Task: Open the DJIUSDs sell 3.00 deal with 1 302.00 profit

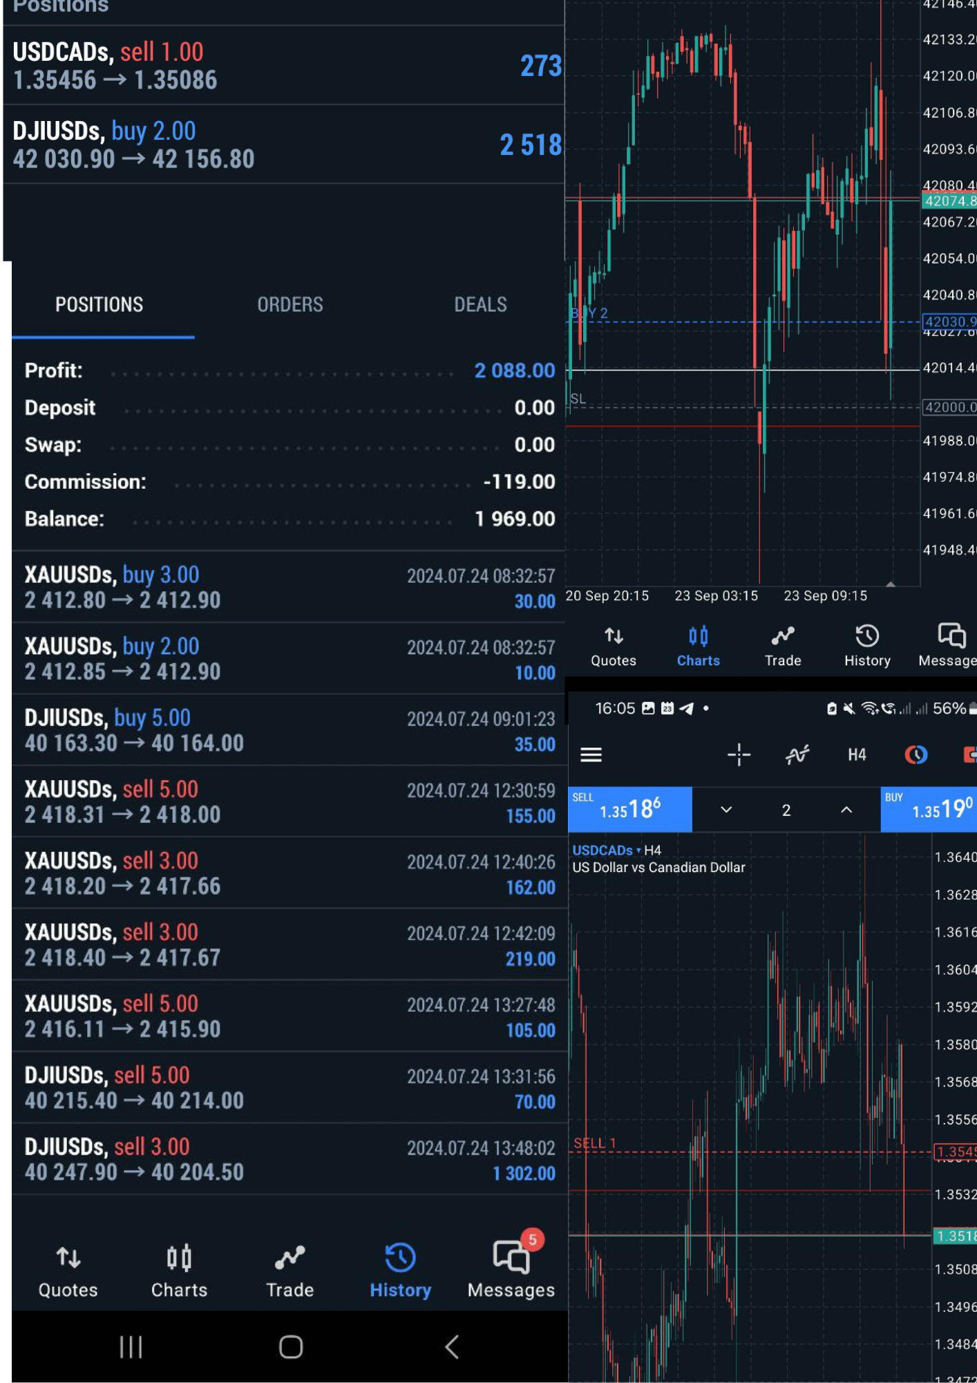Action: (290, 1159)
